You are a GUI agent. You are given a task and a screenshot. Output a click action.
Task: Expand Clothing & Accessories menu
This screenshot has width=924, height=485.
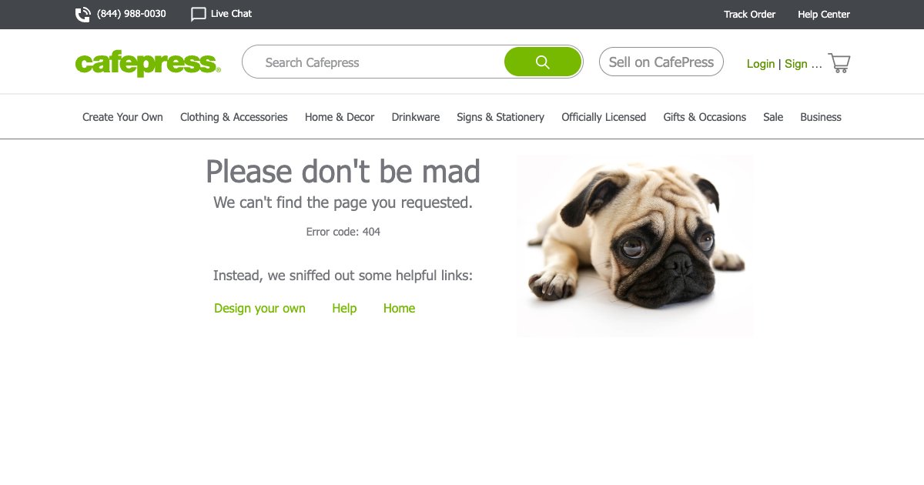point(233,117)
